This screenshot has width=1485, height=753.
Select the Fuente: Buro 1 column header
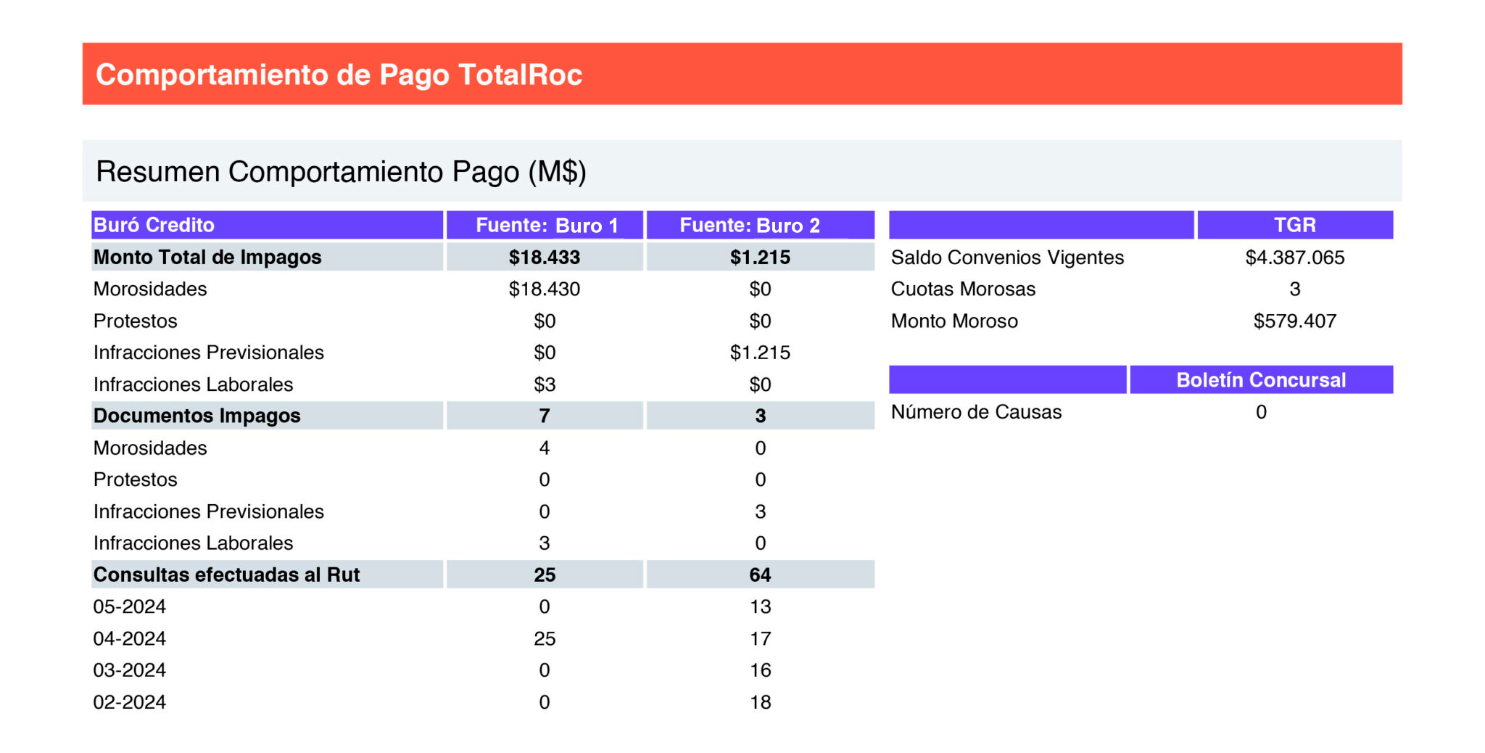545,225
